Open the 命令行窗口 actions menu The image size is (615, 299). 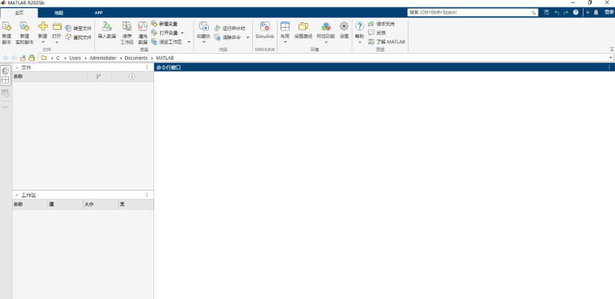(609, 67)
